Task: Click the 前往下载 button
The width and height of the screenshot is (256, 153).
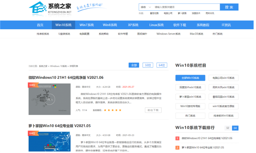Action: (153, 110)
